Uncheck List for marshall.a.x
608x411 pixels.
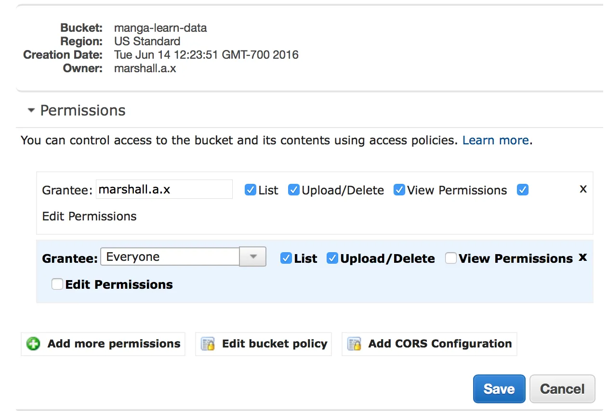click(x=250, y=190)
